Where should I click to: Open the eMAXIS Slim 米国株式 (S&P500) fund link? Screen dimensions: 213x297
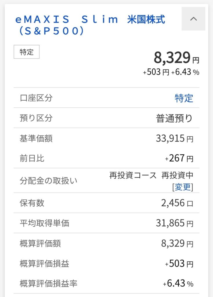[x=90, y=25]
